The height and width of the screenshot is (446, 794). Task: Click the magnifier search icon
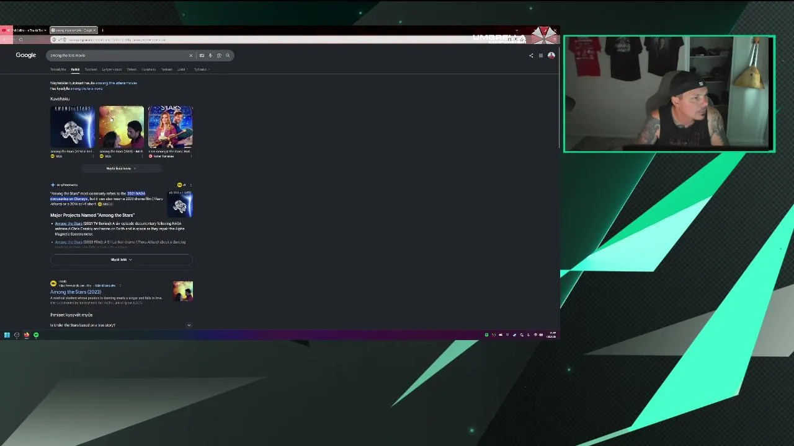coord(228,56)
